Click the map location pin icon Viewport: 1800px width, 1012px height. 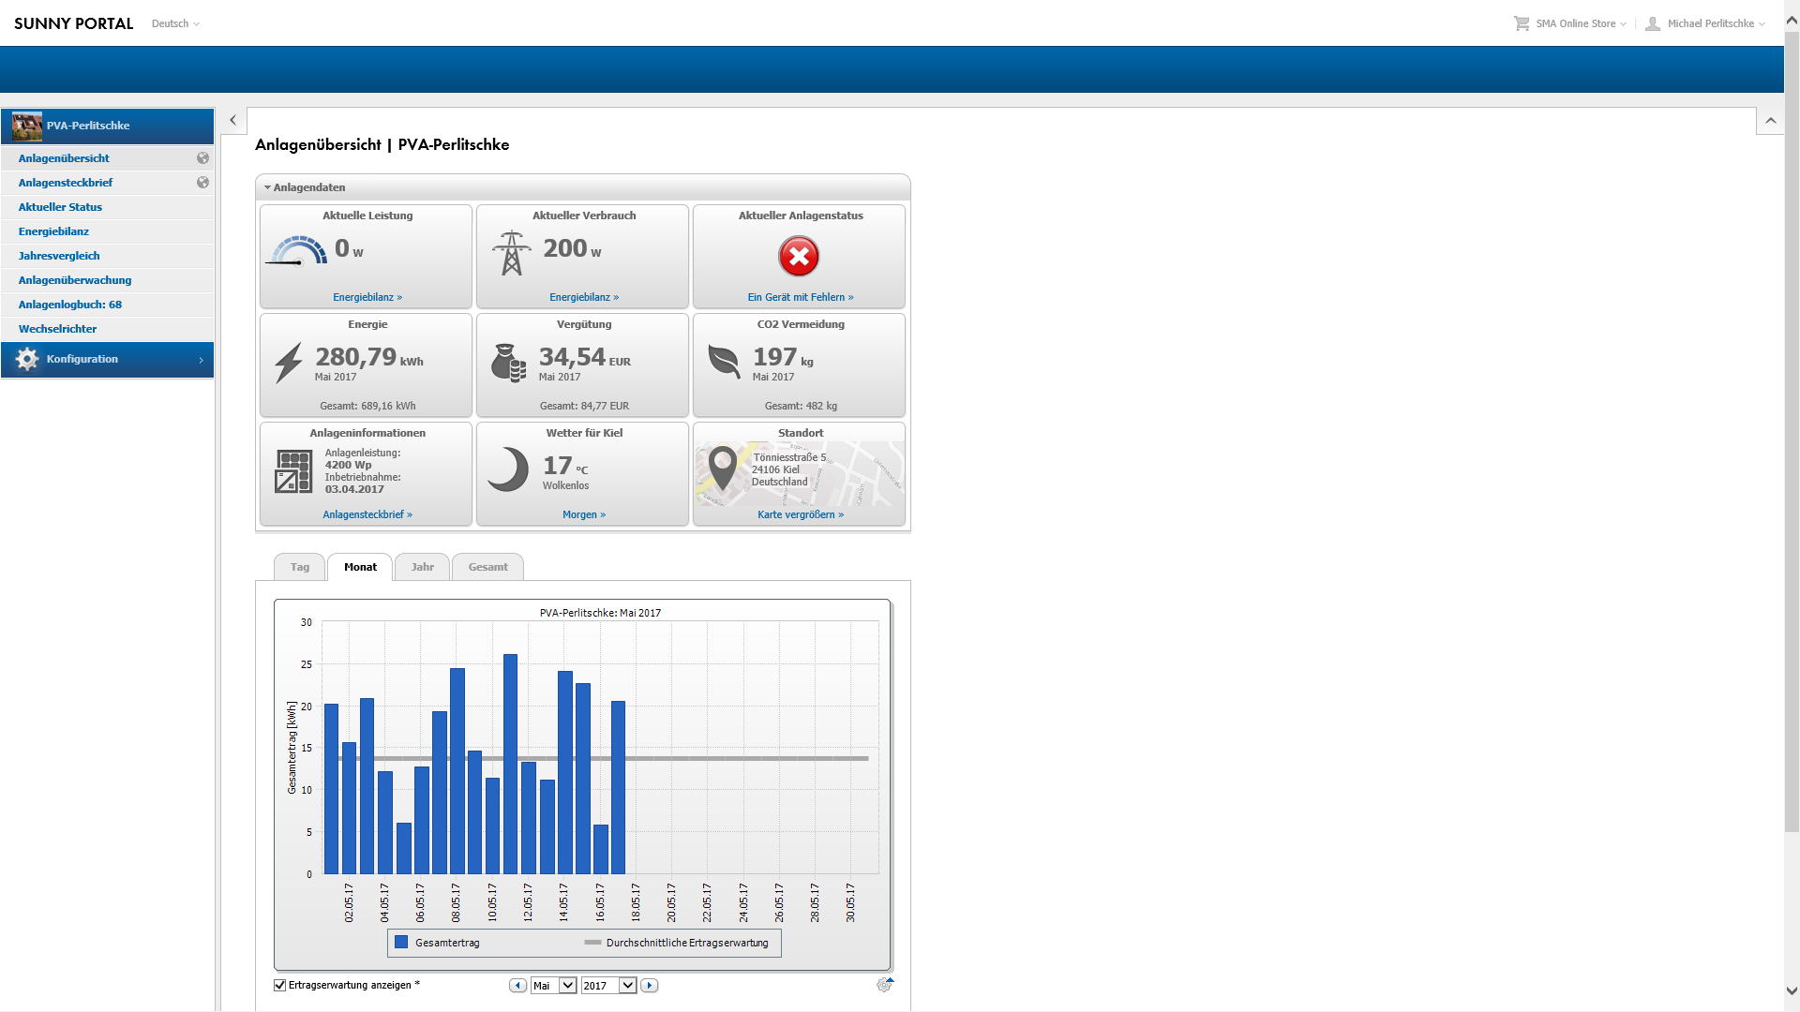(x=722, y=468)
